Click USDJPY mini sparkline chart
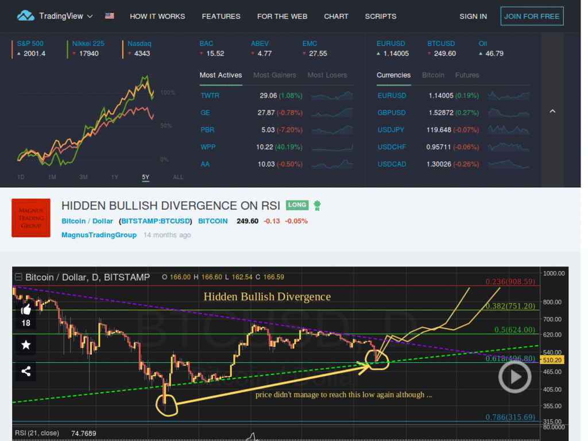The height and width of the screenshot is (441, 588). click(509, 130)
